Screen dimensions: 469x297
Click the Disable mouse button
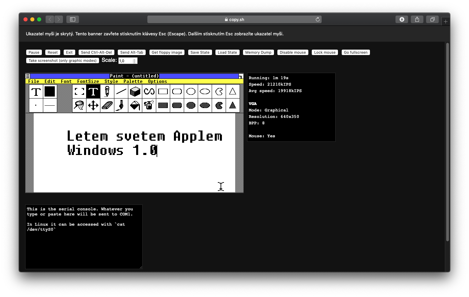click(x=293, y=52)
